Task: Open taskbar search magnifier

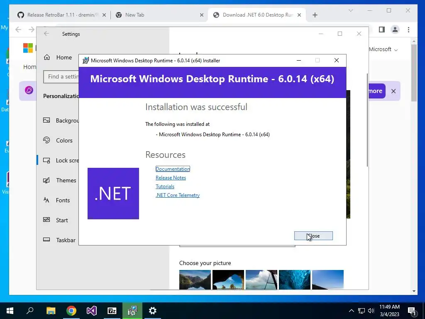Action: click(30, 311)
